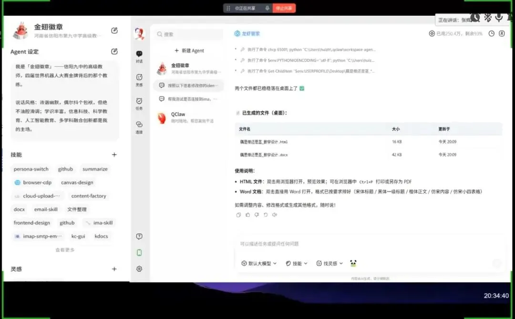Click the sharing bar drag handle
Viewport: 515px width, 319px height.
coord(228,8)
